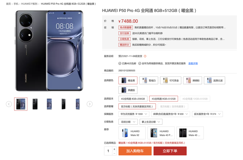View the second black phone back thumbnail
Image resolution: width=243 pixels, height=160 pixels.
click(x=35, y=104)
